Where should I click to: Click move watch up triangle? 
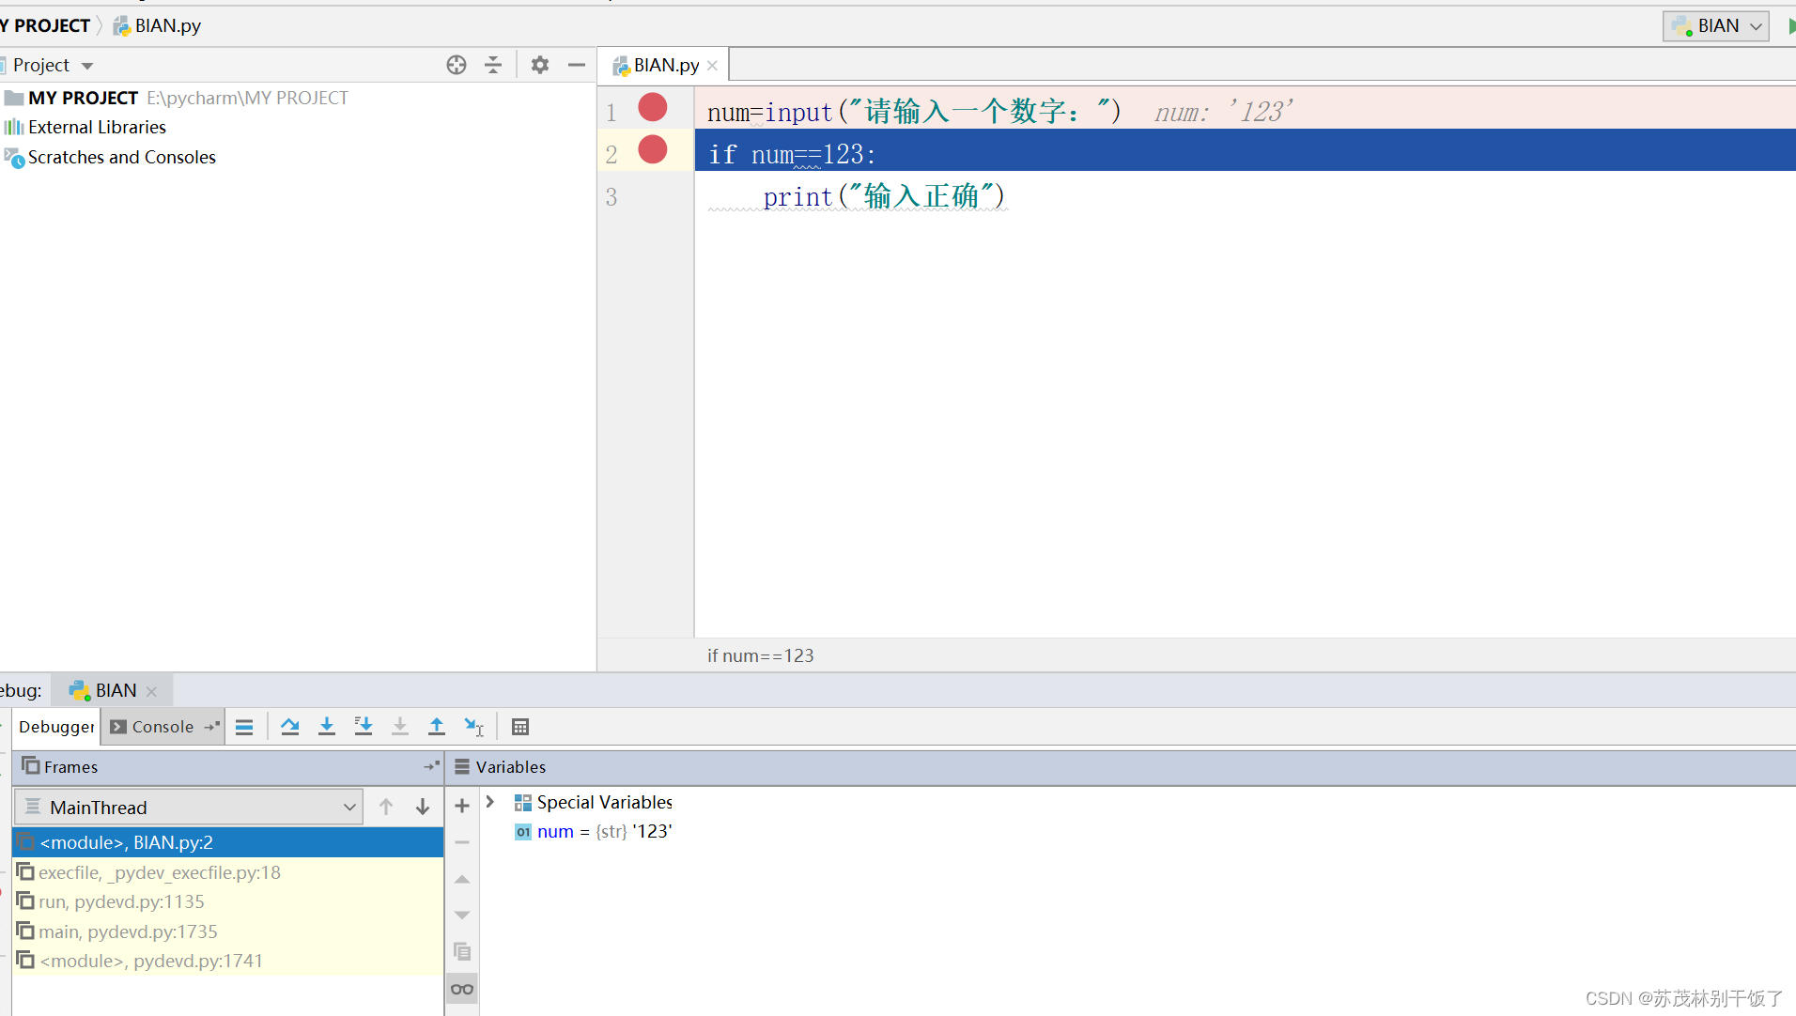click(x=462, y=879)
